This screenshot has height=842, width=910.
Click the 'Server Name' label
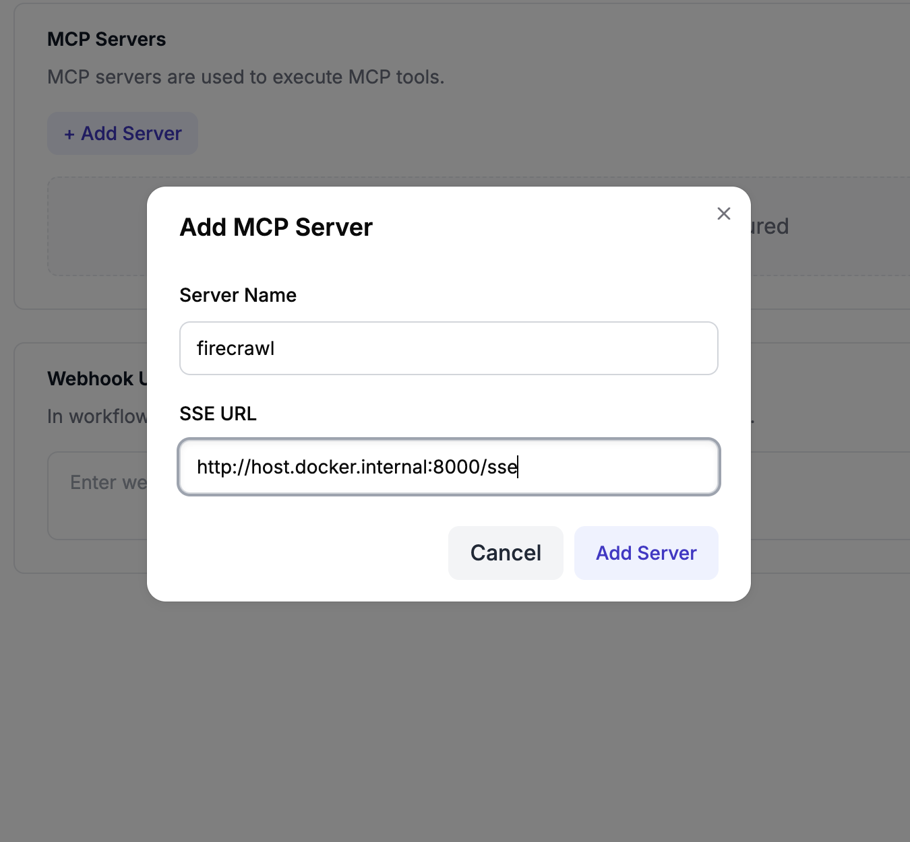pos(237,295)
